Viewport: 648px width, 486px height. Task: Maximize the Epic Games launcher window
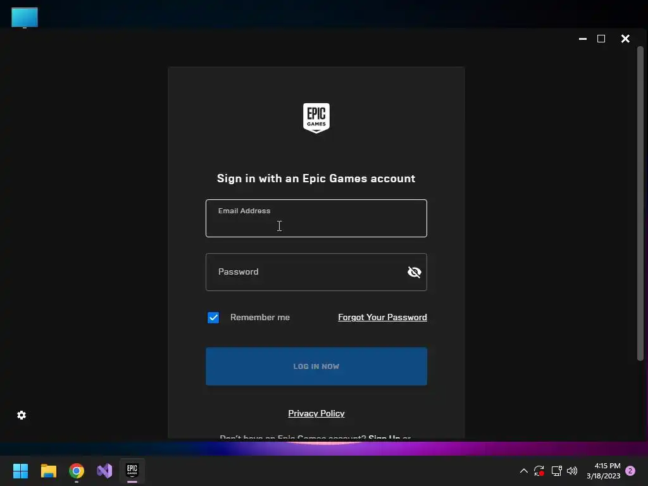[601, 39]
